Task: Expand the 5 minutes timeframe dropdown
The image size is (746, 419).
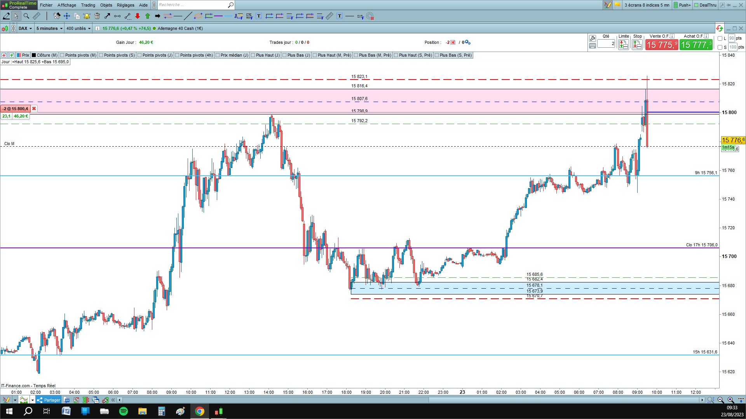Action: tap(49, 28)
